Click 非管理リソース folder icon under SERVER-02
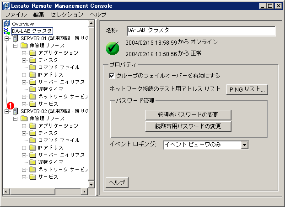 point(24,119)
